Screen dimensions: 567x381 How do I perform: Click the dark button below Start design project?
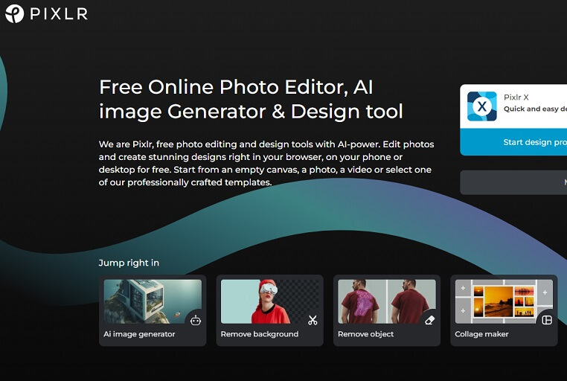pyautogui.click(x=513, y=182)
